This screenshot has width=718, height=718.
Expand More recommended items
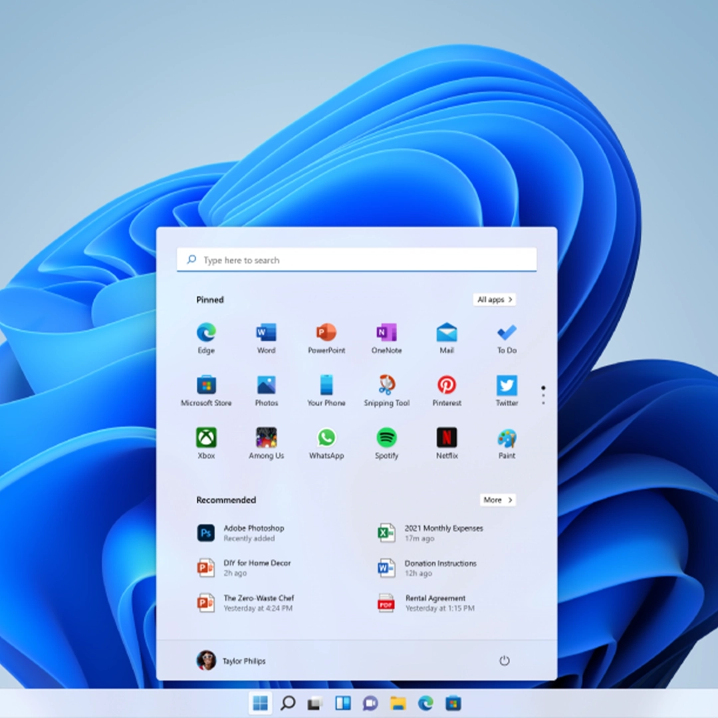click(x=498, y=499)
